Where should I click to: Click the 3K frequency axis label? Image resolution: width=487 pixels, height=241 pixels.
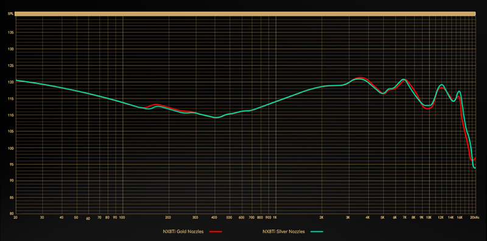(348, 217)
